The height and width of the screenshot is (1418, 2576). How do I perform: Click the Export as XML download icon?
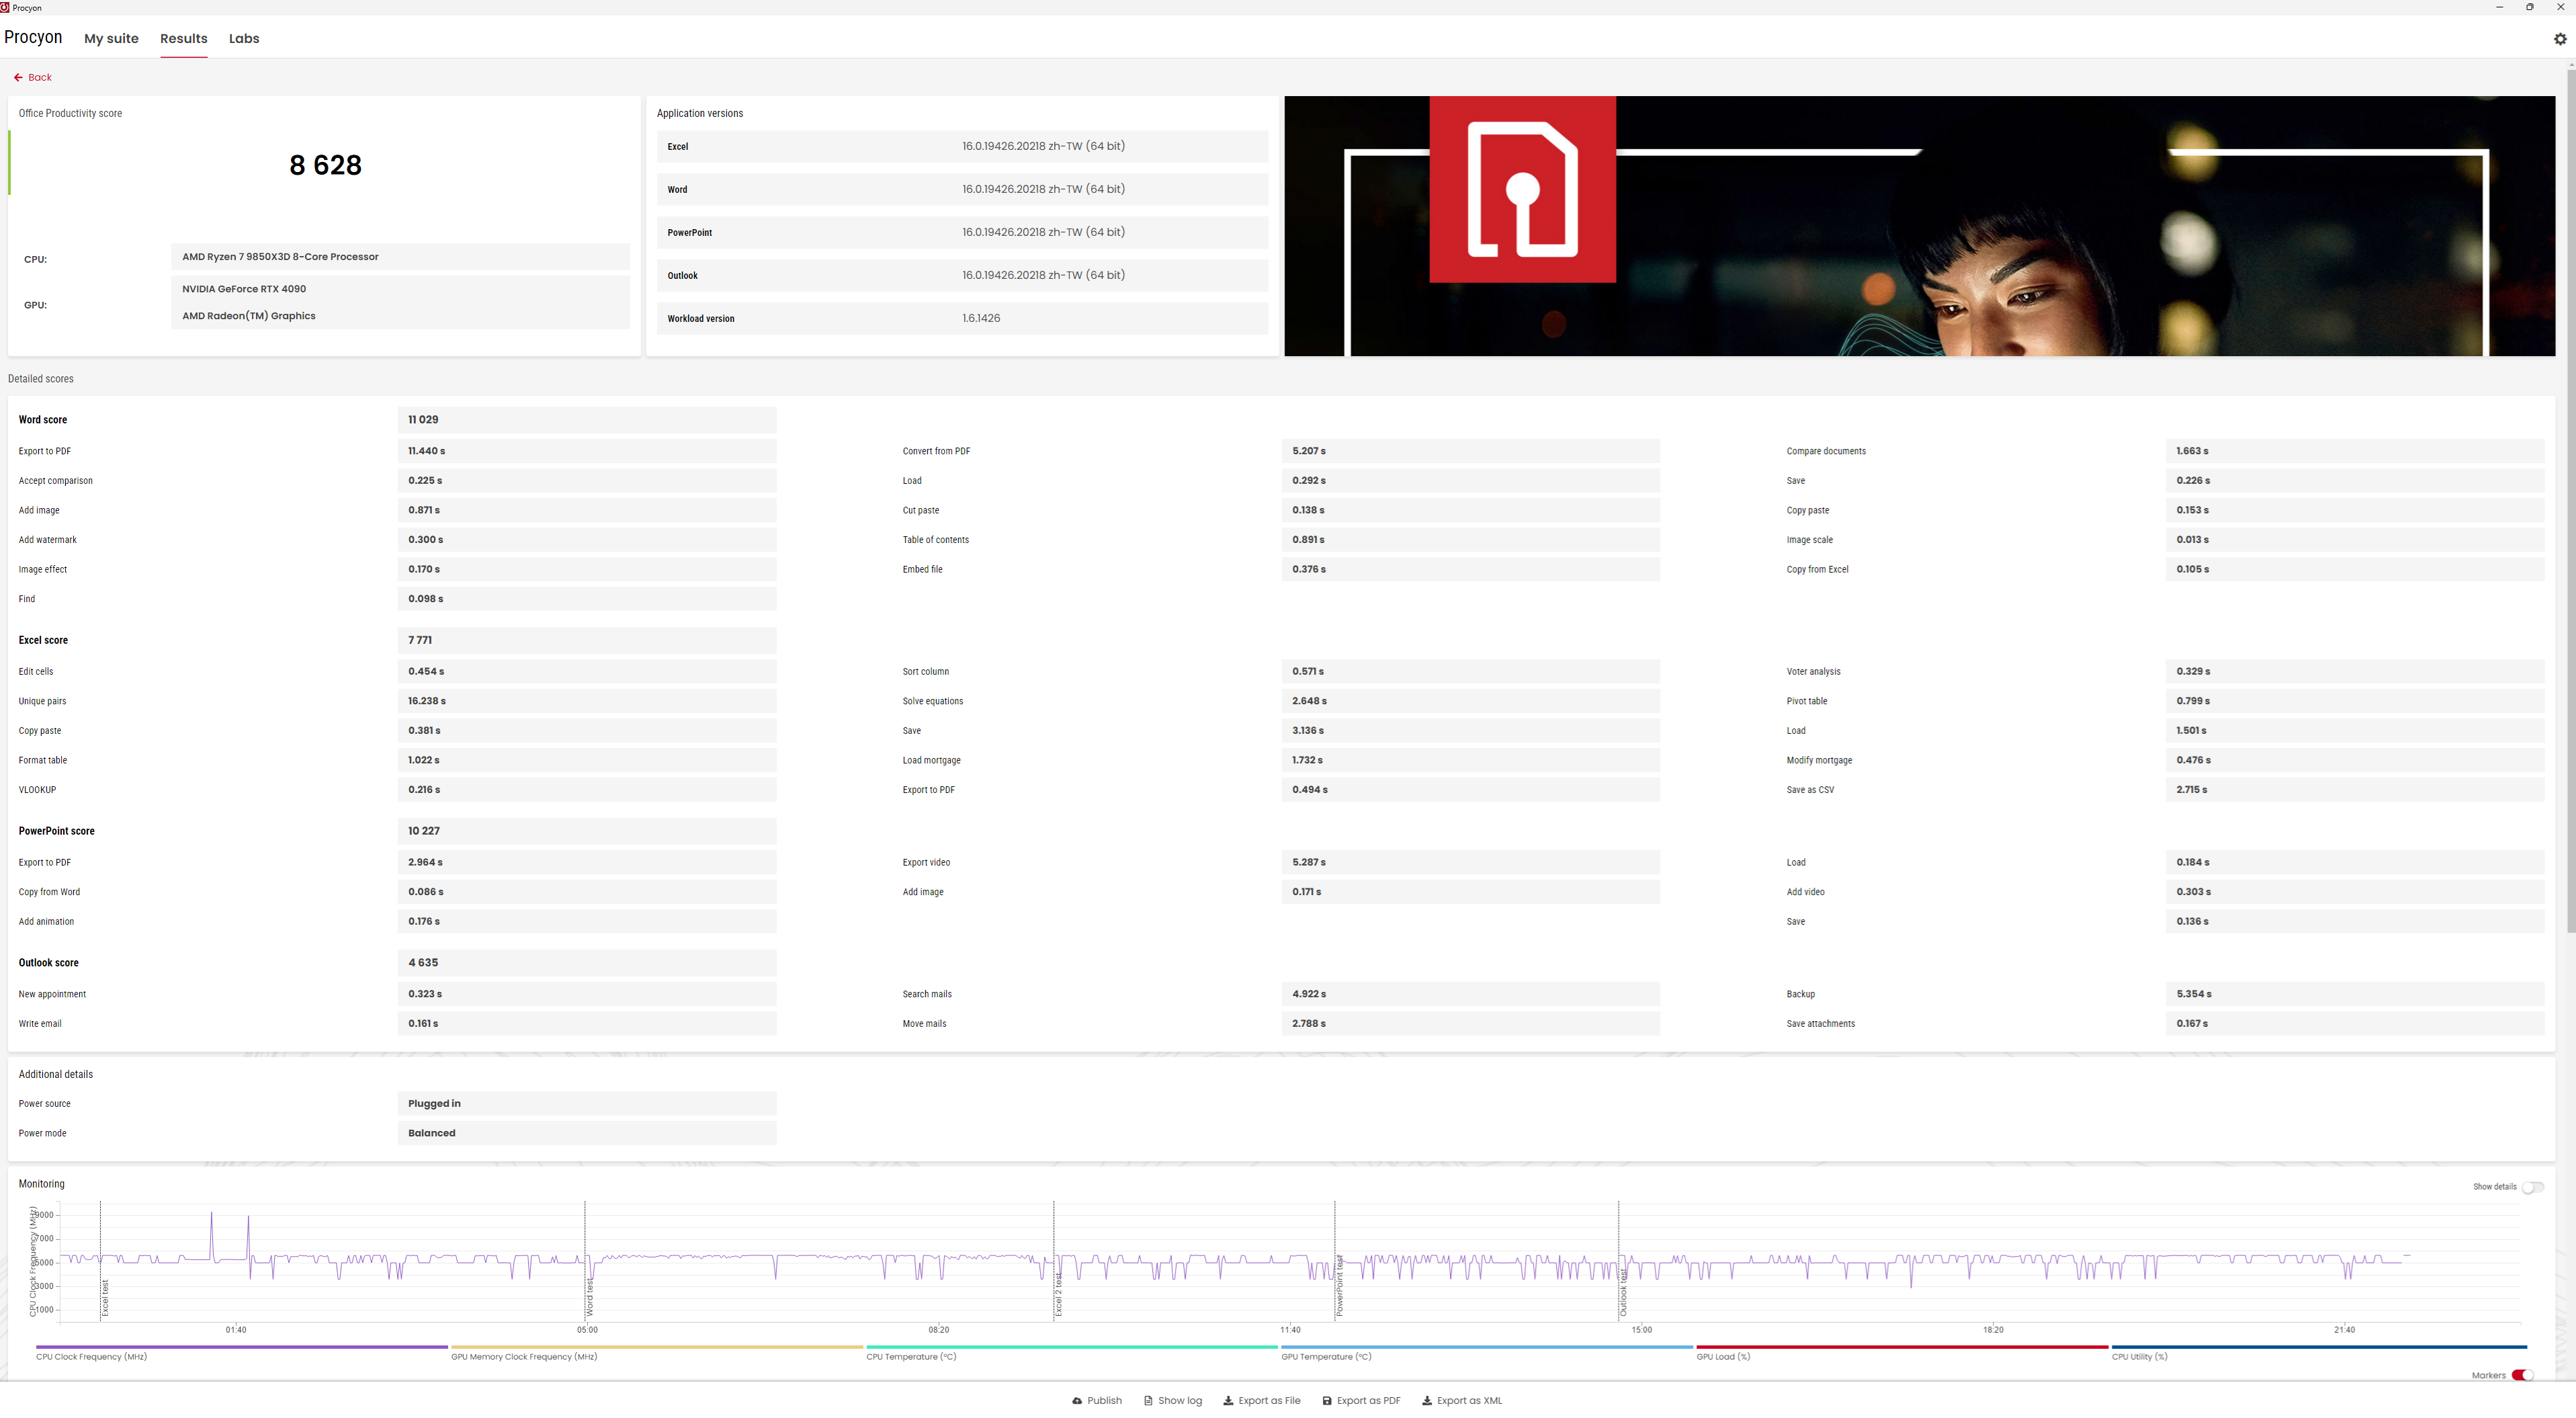pyautogui.click(x=1427, y=1400)
